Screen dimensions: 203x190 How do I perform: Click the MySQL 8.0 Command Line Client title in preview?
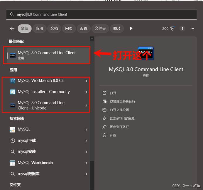(x=146, y=69)
